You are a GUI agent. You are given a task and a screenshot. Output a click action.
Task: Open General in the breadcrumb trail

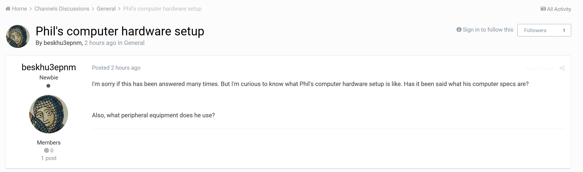click(106, 9)
